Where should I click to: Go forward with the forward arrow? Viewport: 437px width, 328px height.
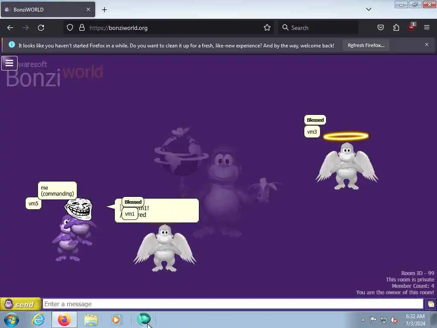coord(26,28)
